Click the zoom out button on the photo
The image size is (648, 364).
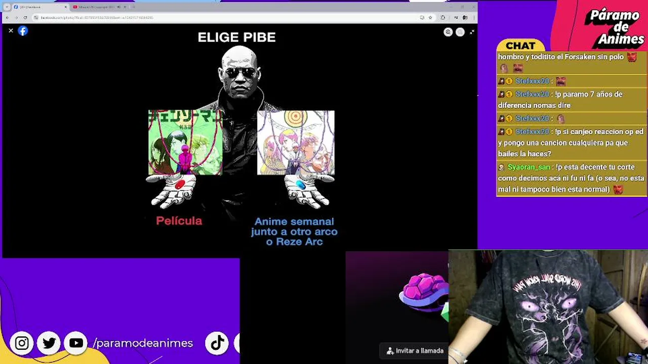coord(460,32)
